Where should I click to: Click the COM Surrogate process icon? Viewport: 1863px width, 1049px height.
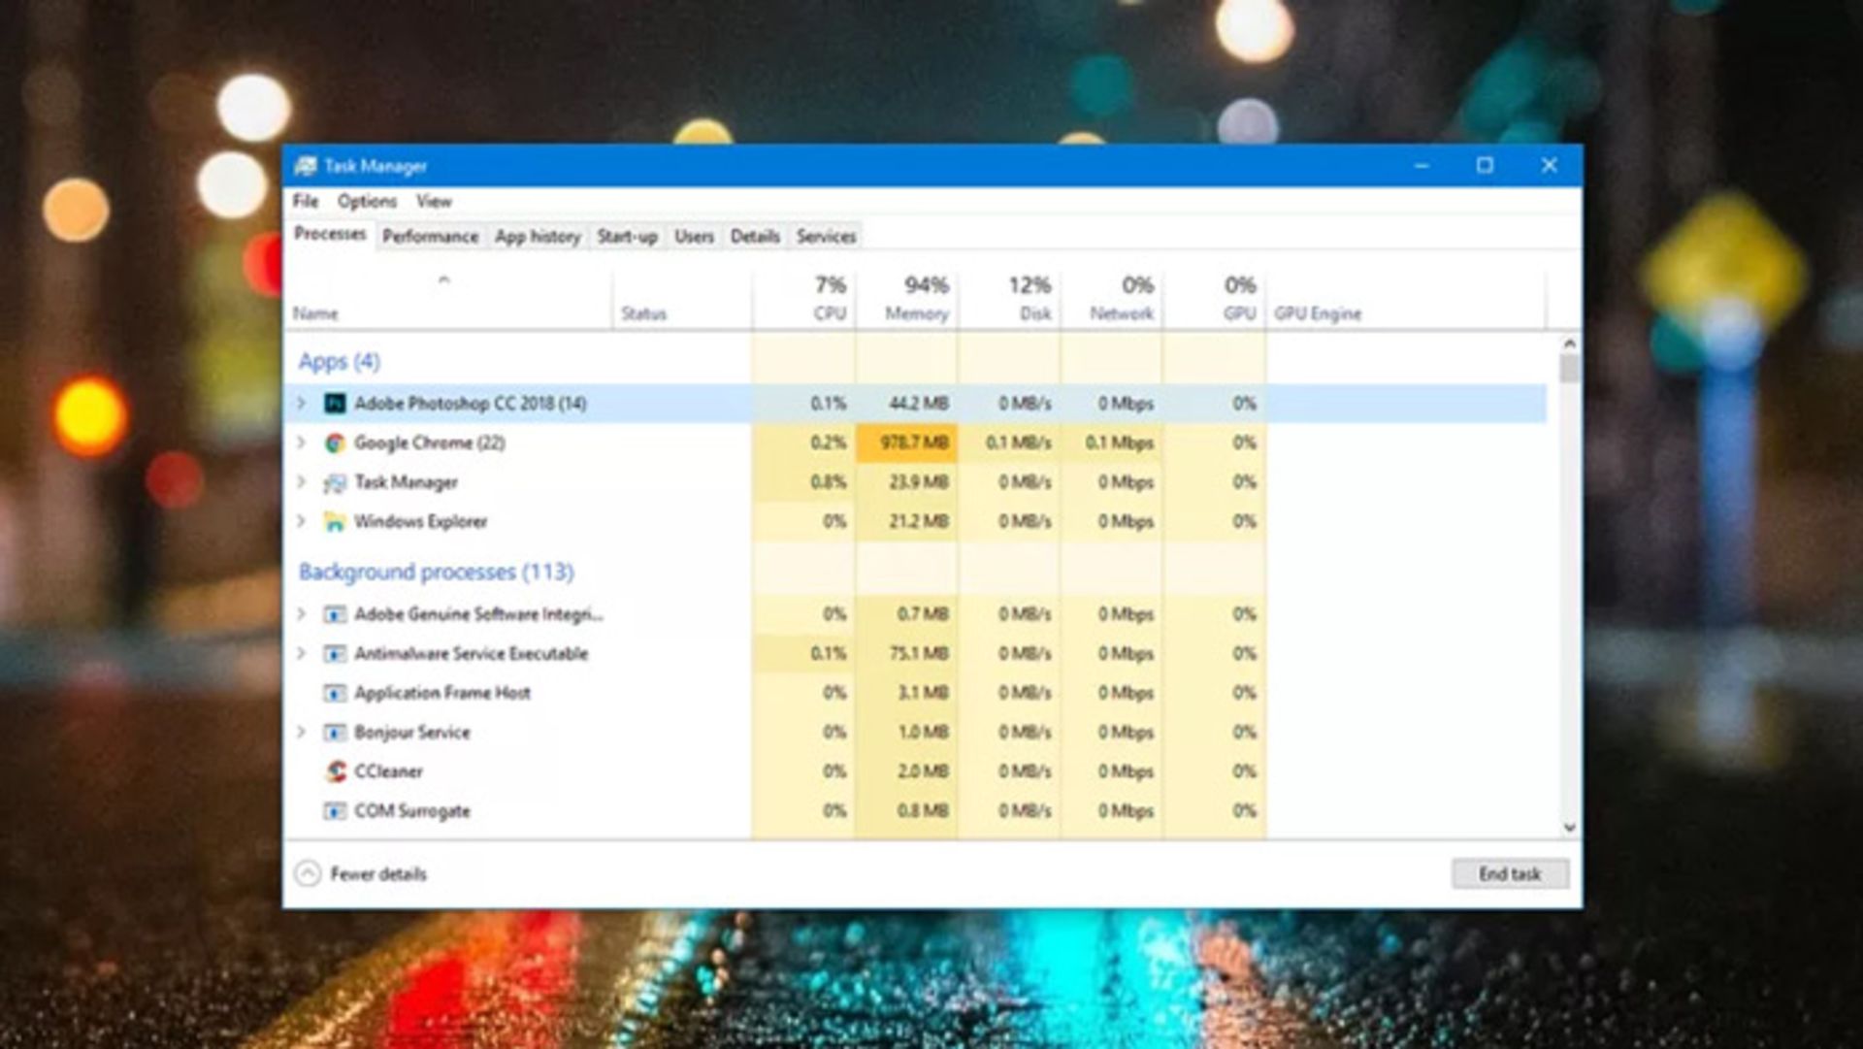335,811
